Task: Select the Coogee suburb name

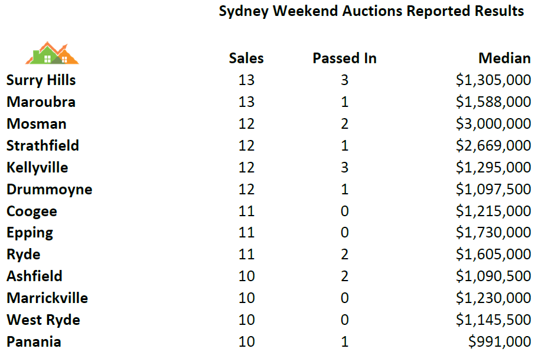Action: pyautogui.click(x=32, y=212)
